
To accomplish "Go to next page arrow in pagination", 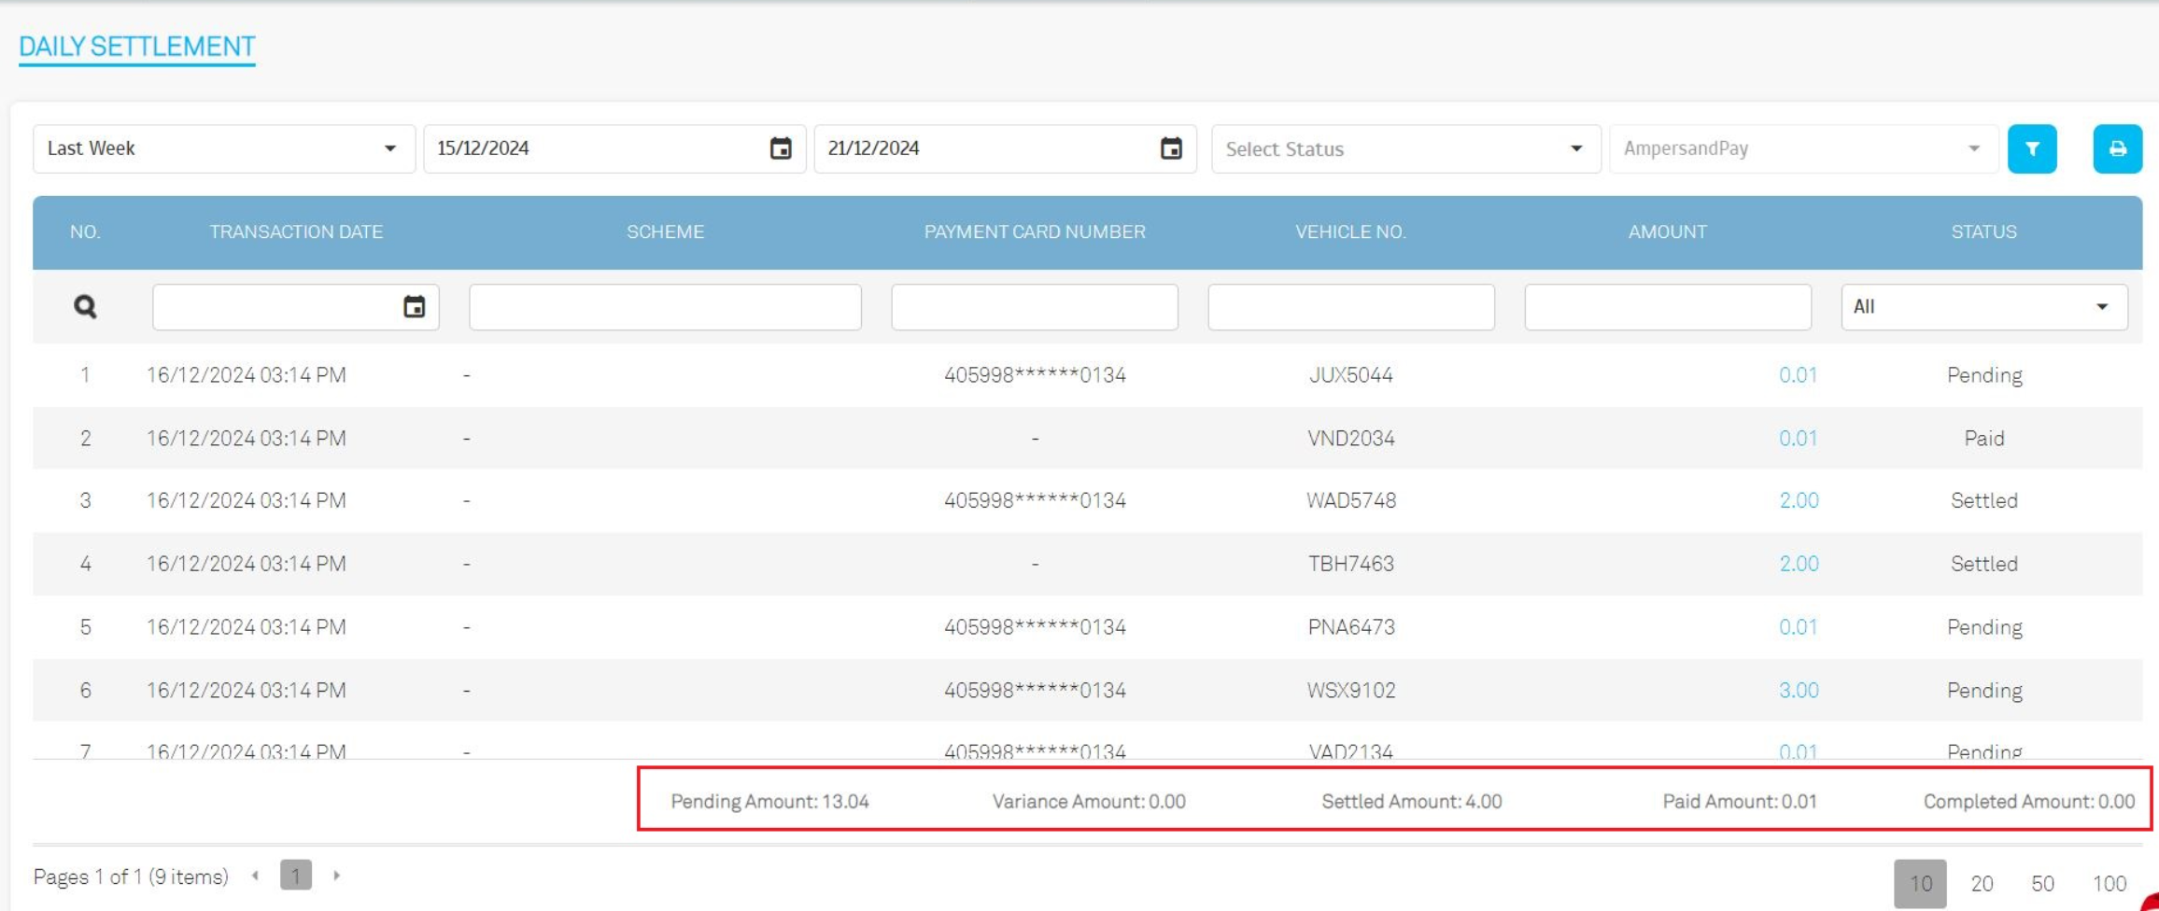I will [336, 876].
